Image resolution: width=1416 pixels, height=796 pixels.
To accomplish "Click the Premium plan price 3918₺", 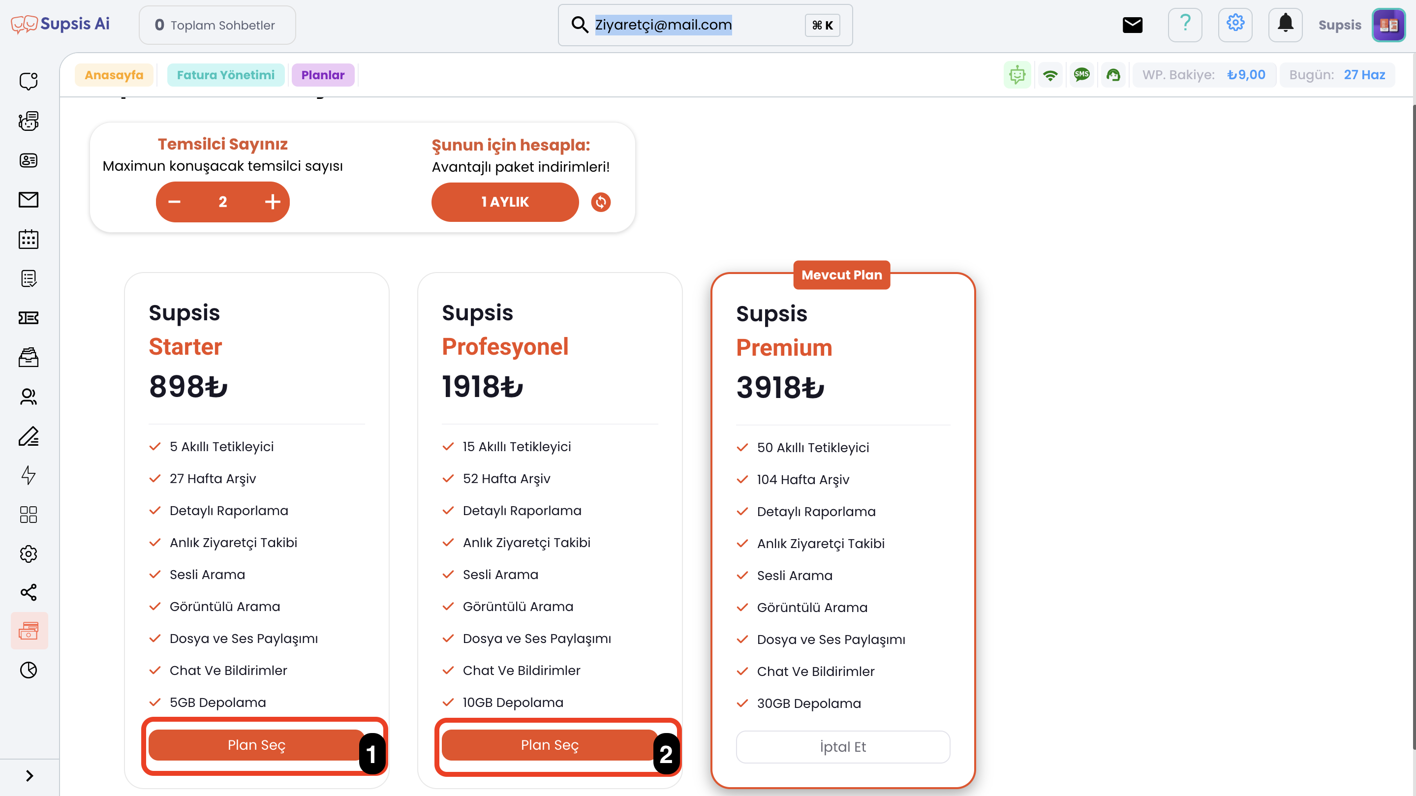I will [x=780, y=388].
